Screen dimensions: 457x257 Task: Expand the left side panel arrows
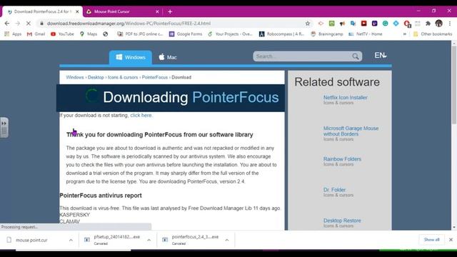click(4, 124)
